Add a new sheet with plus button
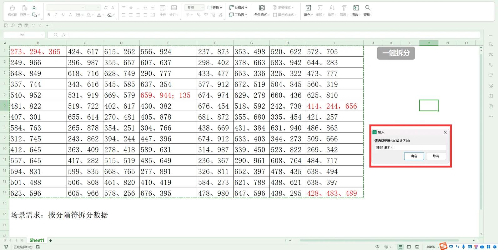The height and width of the screenshot is (250, 498). (x=51, y=241)
